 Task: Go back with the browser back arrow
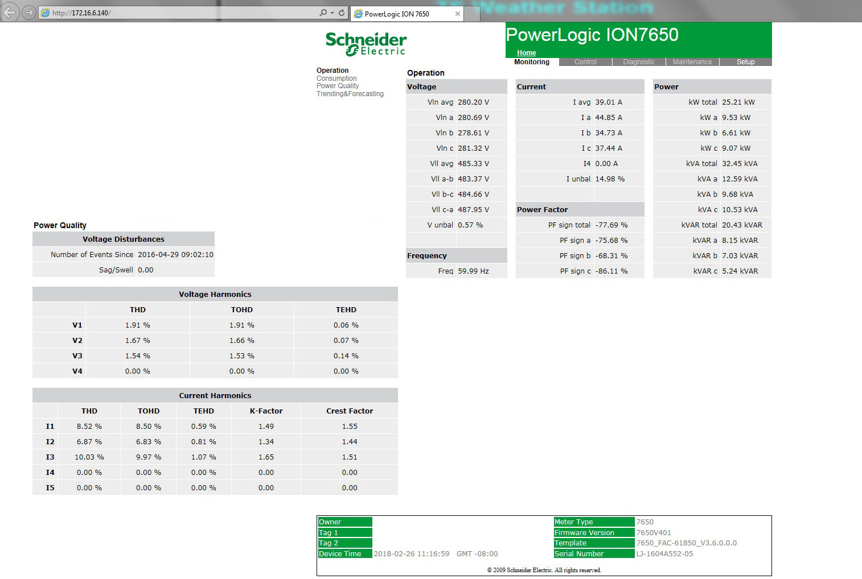(x=10, y=12)
